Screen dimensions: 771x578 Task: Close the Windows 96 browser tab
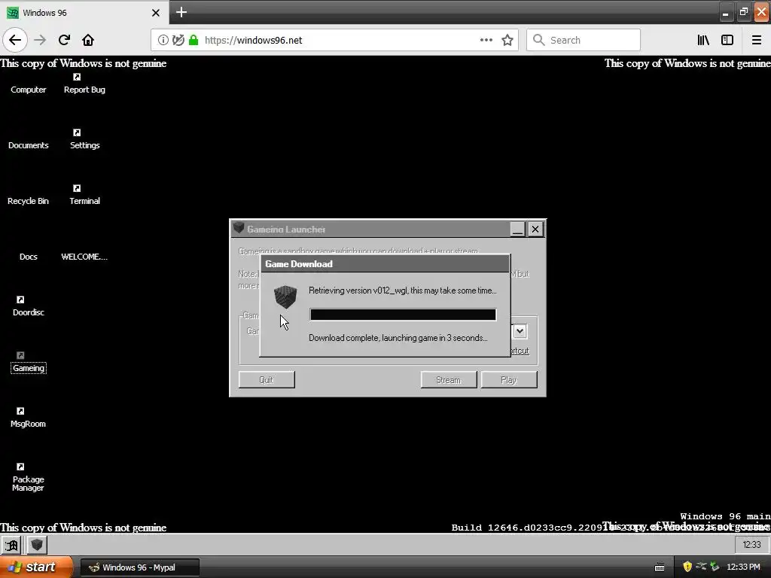point(155,13)
